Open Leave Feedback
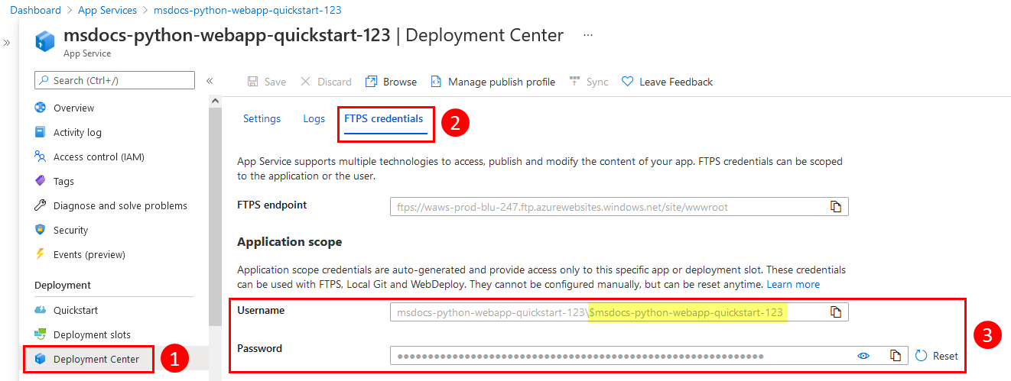This screenshot has height=381, width=1011. click(x=668, y=82)
